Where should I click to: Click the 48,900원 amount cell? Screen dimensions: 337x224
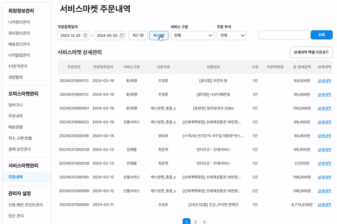point(302,136)
